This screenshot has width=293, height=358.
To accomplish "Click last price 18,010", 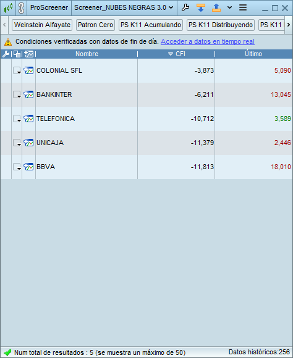I will coord(281,167).
